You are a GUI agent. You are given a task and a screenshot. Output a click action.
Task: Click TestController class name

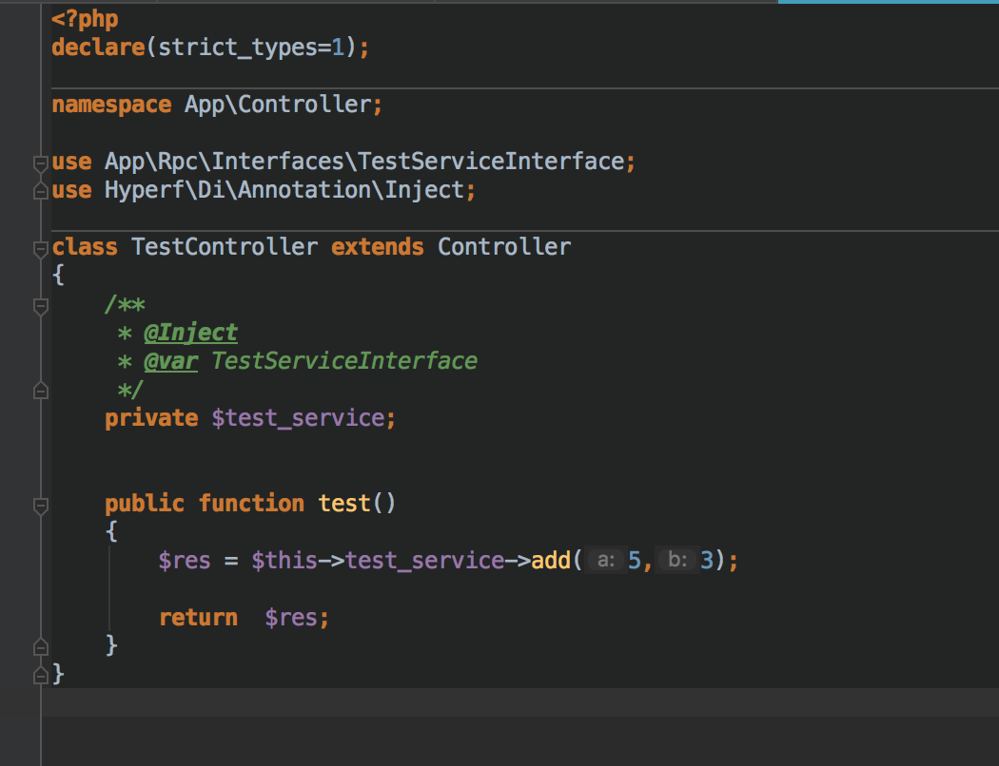coord(225,247)
